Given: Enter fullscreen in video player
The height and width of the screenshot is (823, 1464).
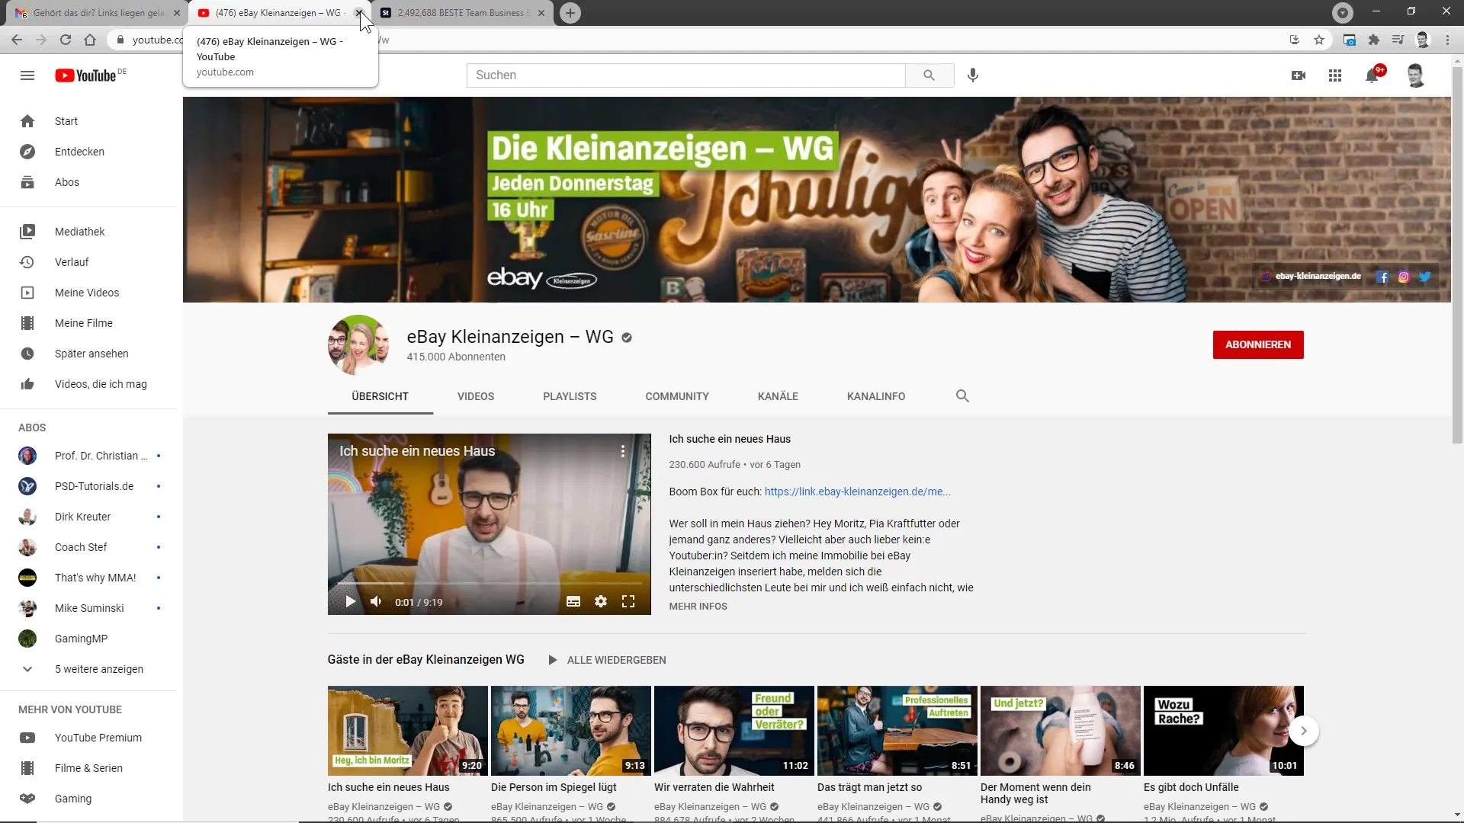Looking at the screenshot, I should [628, 602].
